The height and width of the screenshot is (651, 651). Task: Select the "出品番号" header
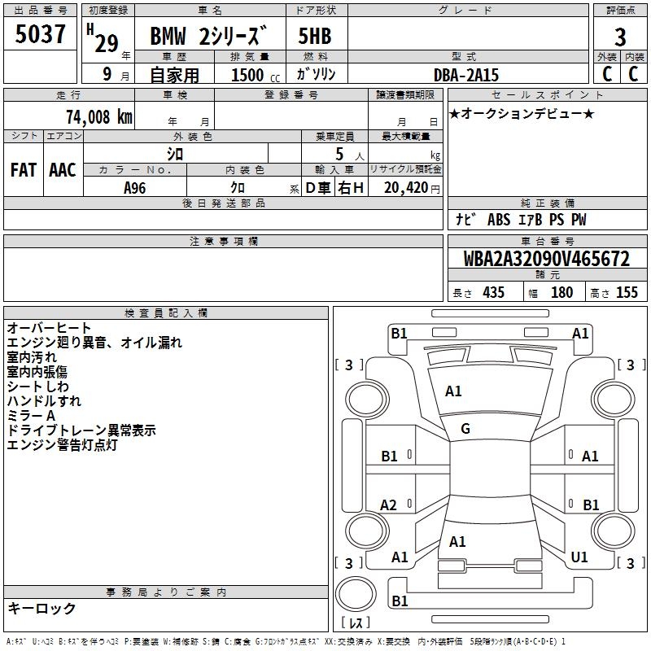(40, 10)
